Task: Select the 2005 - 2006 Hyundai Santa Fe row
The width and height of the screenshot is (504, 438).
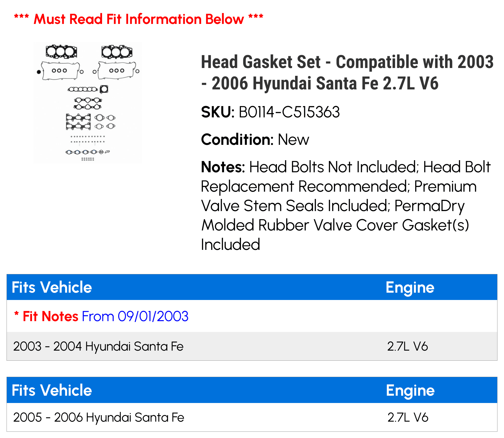Action: pos(252,417)
